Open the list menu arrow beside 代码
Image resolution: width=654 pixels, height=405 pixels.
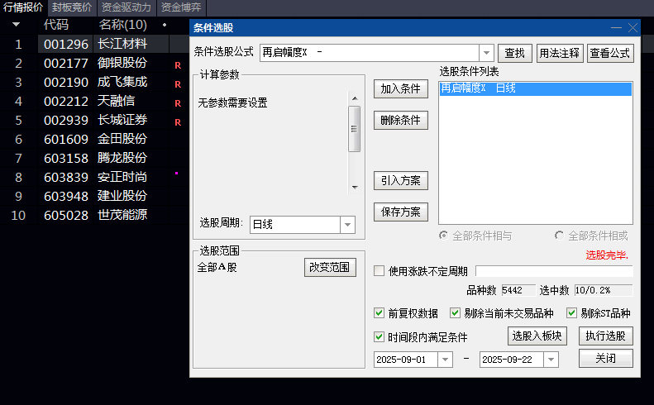(x=17, y=25)
